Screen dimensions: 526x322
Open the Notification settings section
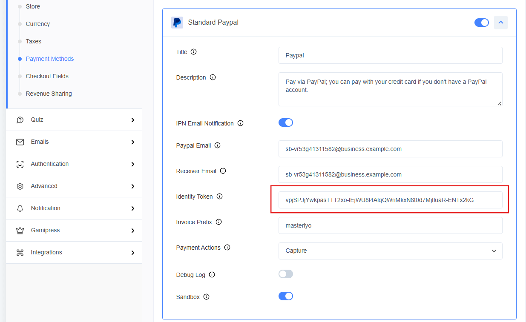pyautogui.click(x=74, y=208)
